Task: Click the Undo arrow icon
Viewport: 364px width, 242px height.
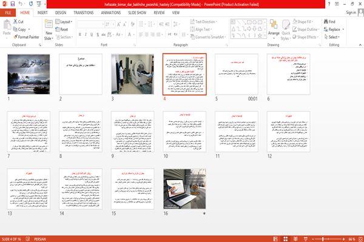Action: 21,4
